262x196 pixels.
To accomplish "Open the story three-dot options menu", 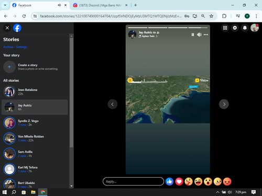I will 206,34.
